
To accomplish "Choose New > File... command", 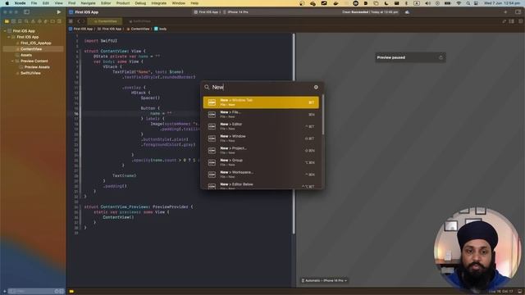I will pos(261,115).
